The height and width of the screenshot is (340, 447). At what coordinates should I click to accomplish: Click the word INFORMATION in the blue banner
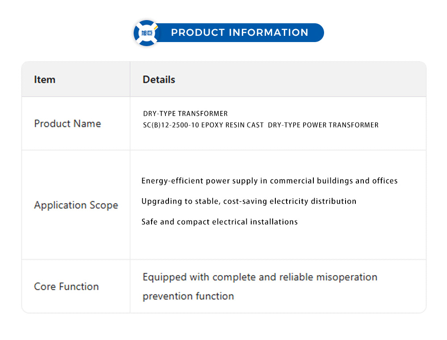[x=268, y=33]
